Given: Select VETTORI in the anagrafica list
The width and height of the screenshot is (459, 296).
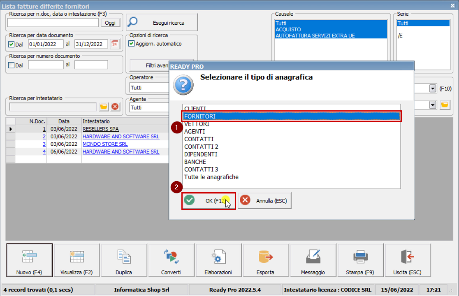Looking at the screenshot, I should click(197, 124).
